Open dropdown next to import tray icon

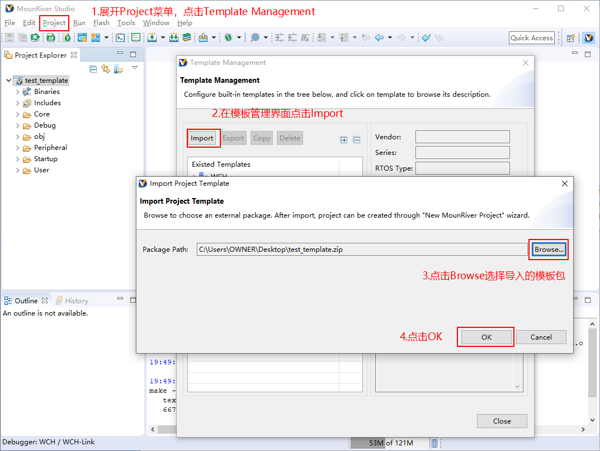214,37
